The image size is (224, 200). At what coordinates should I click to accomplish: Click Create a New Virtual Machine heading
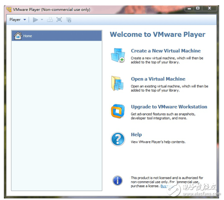coord(166,51)
